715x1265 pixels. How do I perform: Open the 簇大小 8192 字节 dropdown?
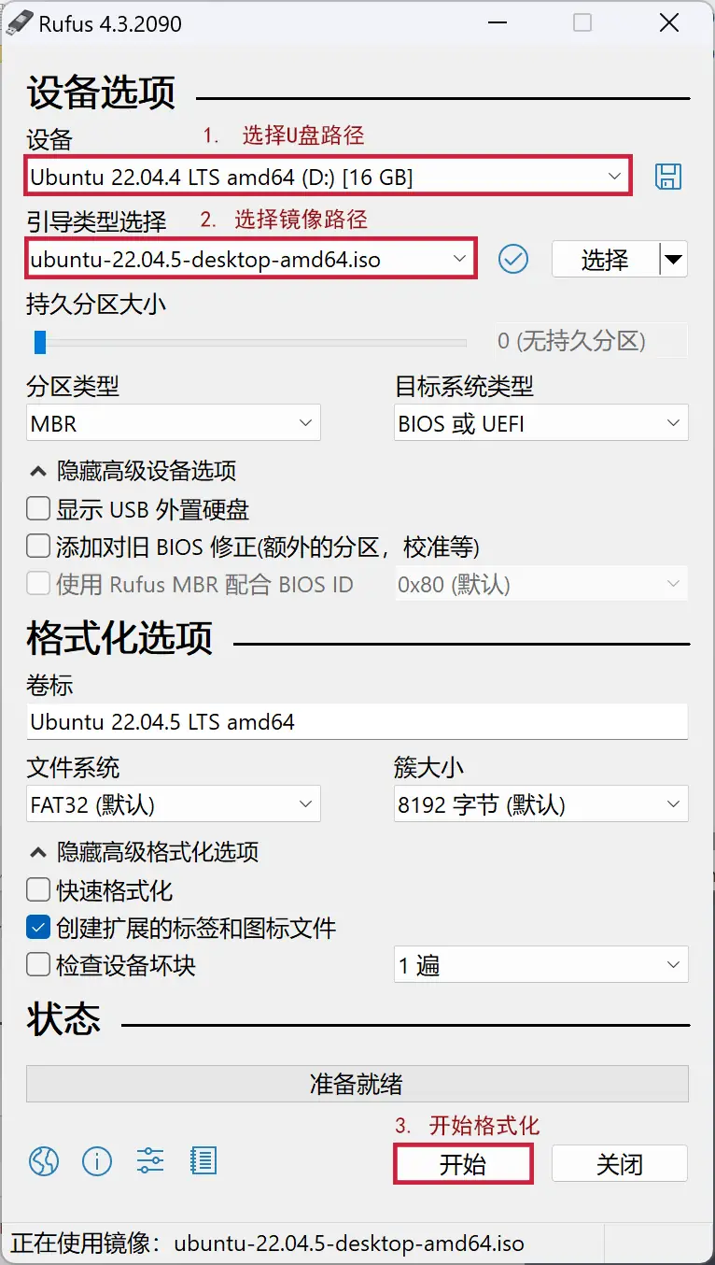(541, 804)
